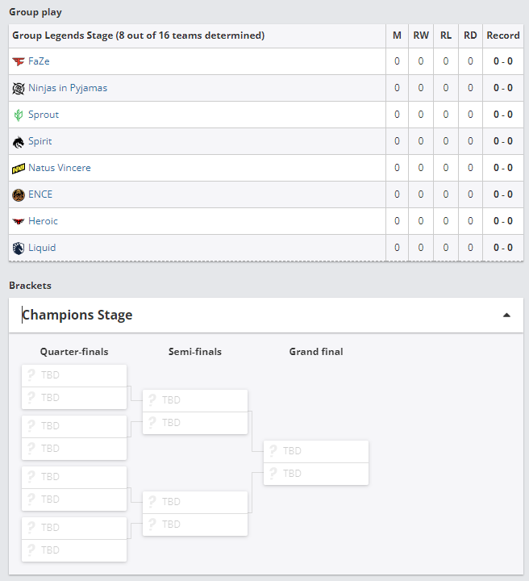529x581 pixels.
Task: Click the first TBD quarter-final slot
Action: point(74,375)
